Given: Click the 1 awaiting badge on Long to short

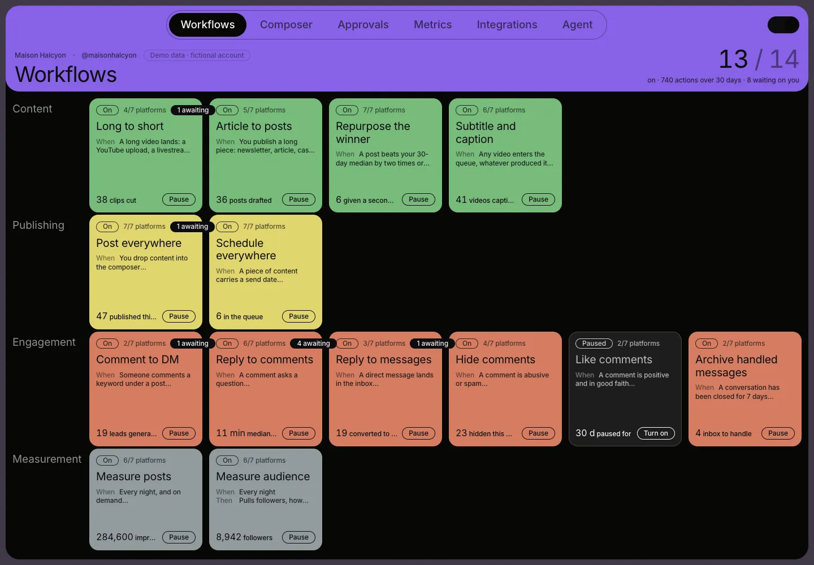Looking at the screenshot, I should (x=193, y=110).
